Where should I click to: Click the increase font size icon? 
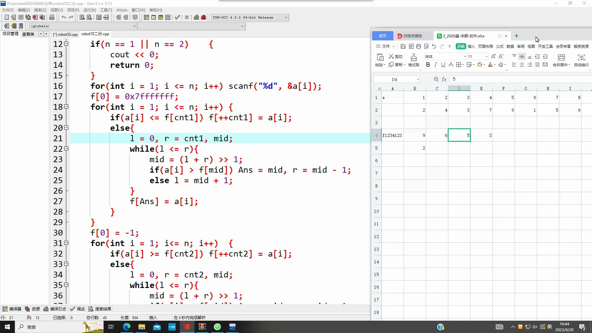(x=493, y=56)
